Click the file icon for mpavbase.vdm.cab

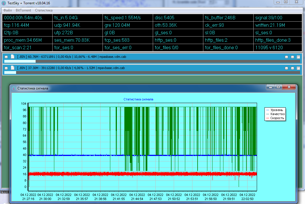(12, 68)
